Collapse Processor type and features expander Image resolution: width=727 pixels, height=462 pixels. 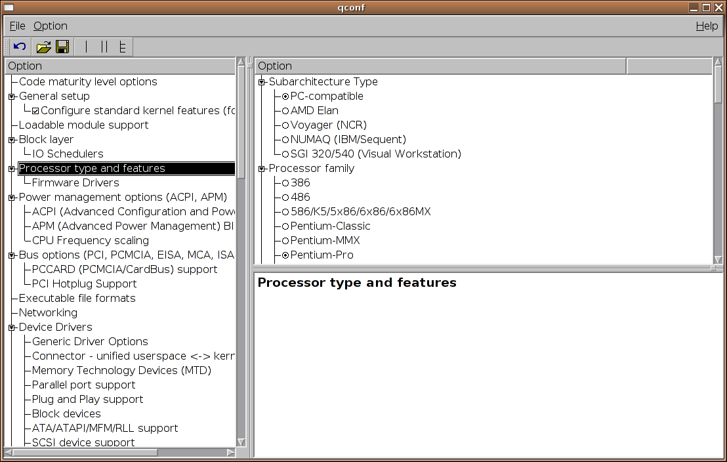coord(12,169)
